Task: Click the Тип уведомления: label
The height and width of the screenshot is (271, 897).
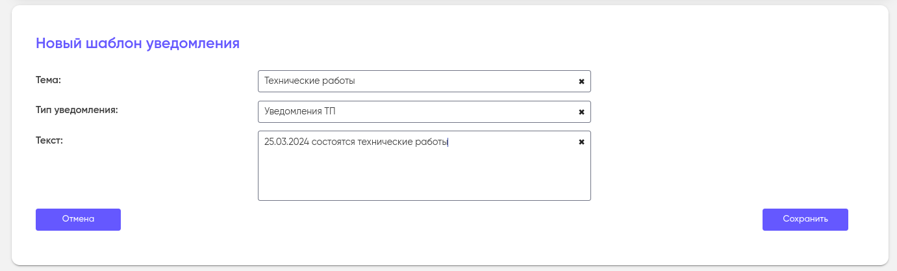Action: [x=77, y=110]
